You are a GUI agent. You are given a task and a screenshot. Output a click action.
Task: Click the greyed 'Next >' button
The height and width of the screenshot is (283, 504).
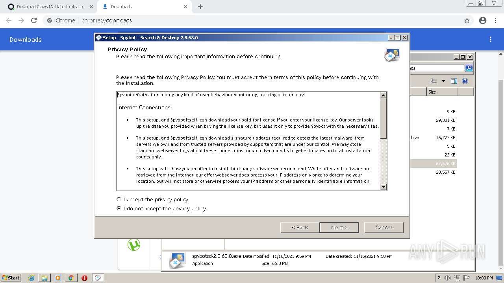339,228
